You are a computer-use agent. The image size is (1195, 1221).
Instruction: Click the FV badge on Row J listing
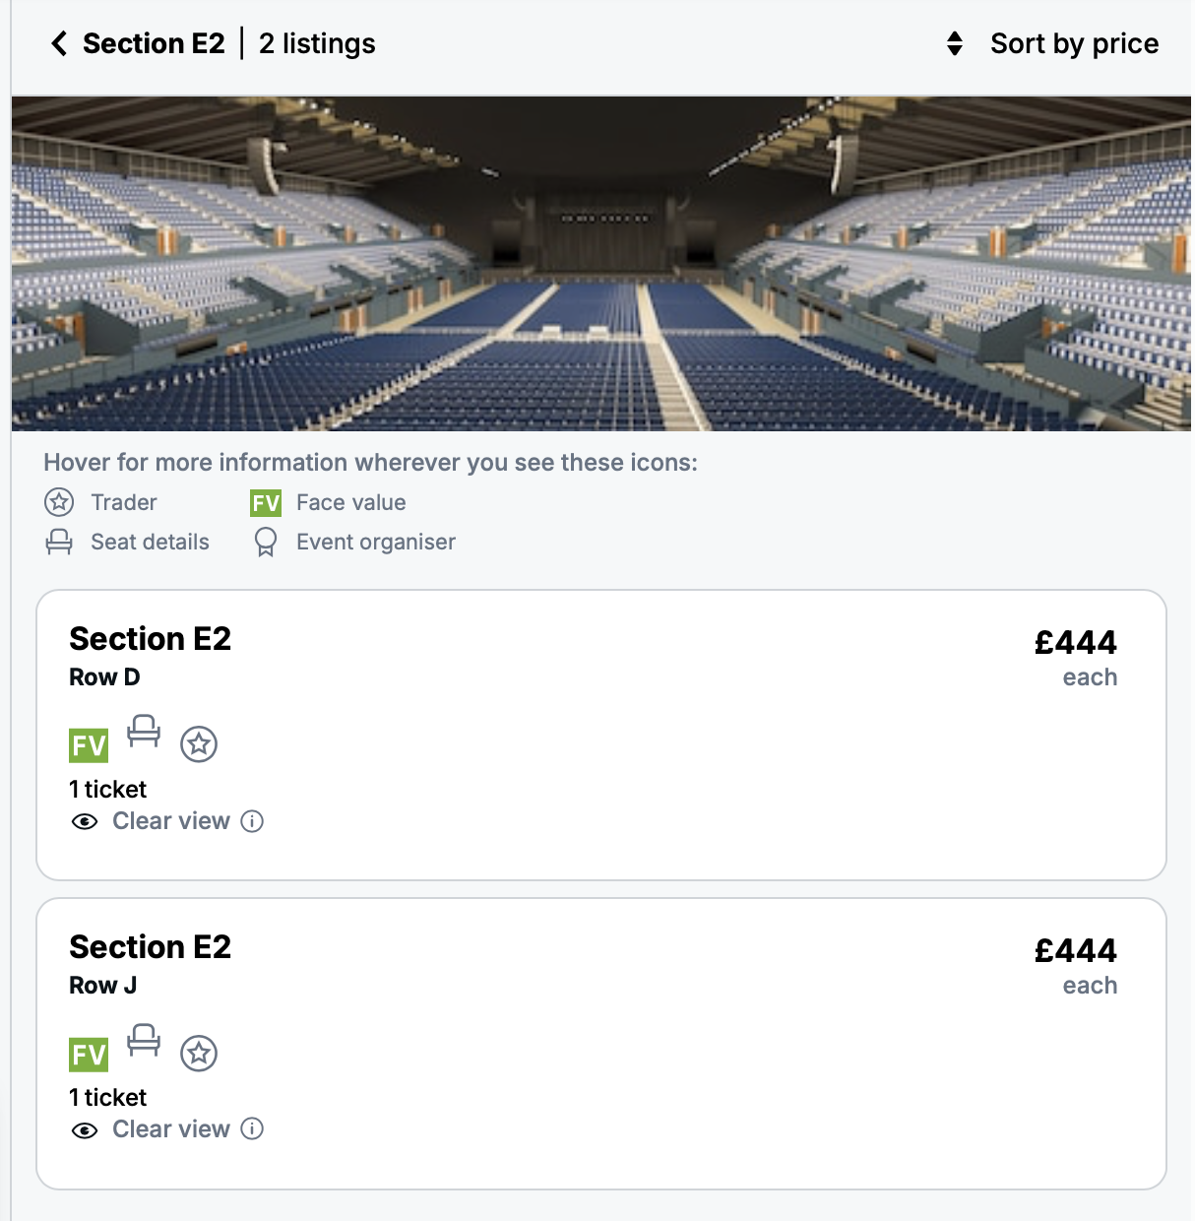[x=89, y=1055]
